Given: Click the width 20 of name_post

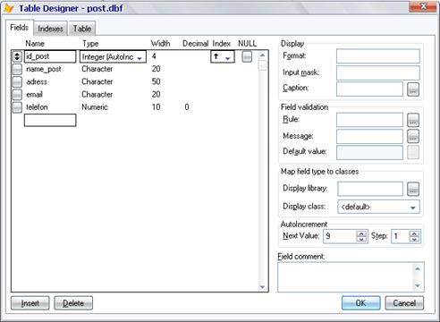Looking at the screenshot, I should click(156, 69).
